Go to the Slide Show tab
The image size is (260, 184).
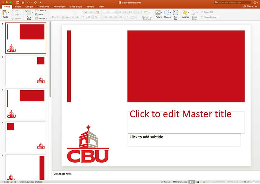pos(76,7)
